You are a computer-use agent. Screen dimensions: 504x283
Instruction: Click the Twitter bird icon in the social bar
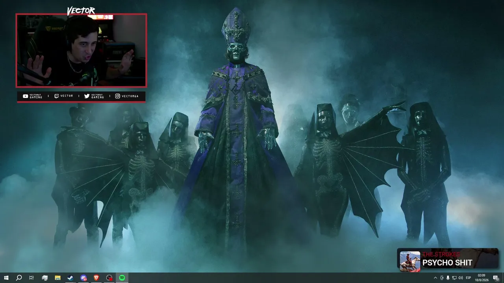coord(87,96)
